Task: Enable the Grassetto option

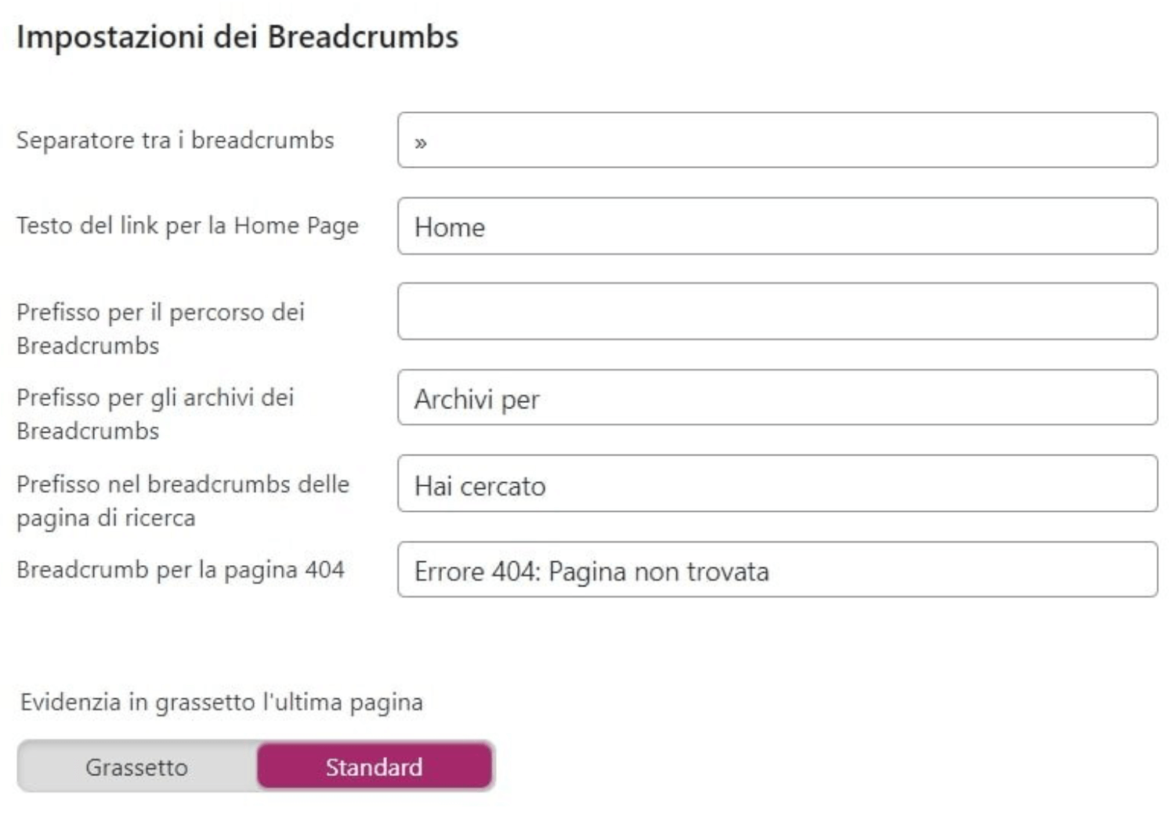Action: click(x=137, y=767)
